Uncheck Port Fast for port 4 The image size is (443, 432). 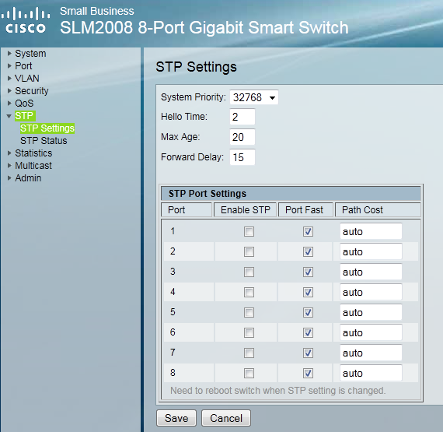pyautogui.click(x=308, y=292)
